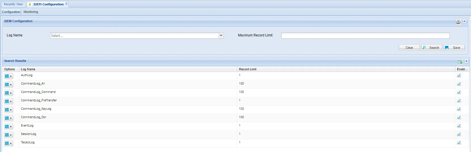Open options menu for AuthLog row
471x152 pixels.
pyautogui.click(x=9, y=76)
